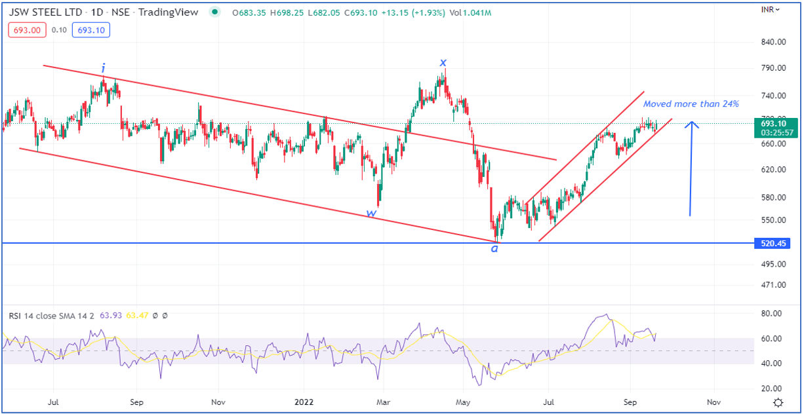The height and width of the screenshot is (416, 804).
Task: Select the wave label 'x' annotation
Action: (x=443, y=63)
